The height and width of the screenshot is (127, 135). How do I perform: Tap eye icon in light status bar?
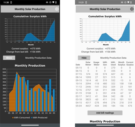click(x=122, y=2)
